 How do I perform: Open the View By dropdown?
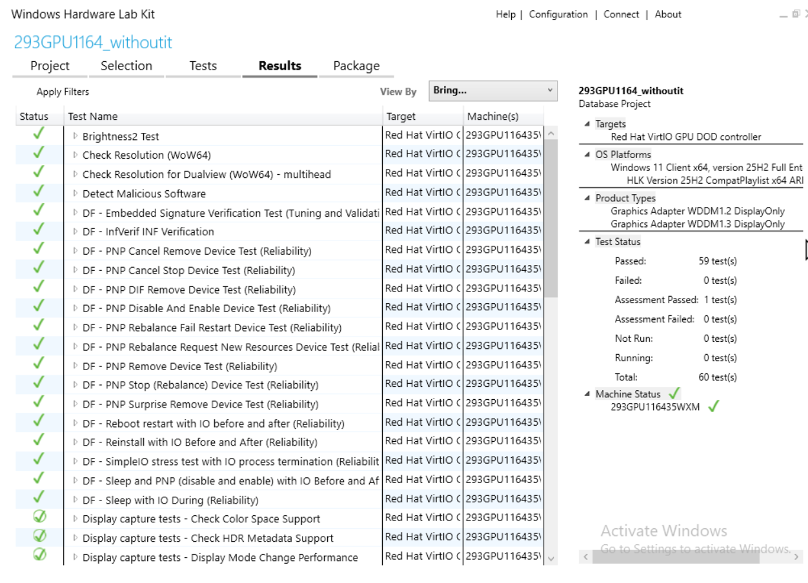(492, 91)
